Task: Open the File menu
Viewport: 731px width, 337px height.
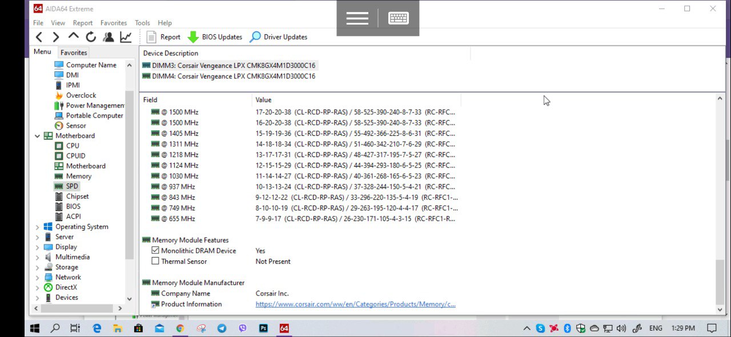Action: (x=38, y=23)
